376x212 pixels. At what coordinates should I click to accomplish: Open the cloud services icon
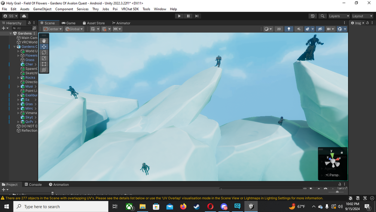click(x=24, y=16)
